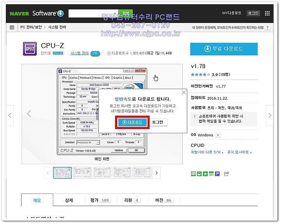The height and width of the screenshot is (224, 281).
Task: Switch to the 개요 tab
Action: [37, 200]
